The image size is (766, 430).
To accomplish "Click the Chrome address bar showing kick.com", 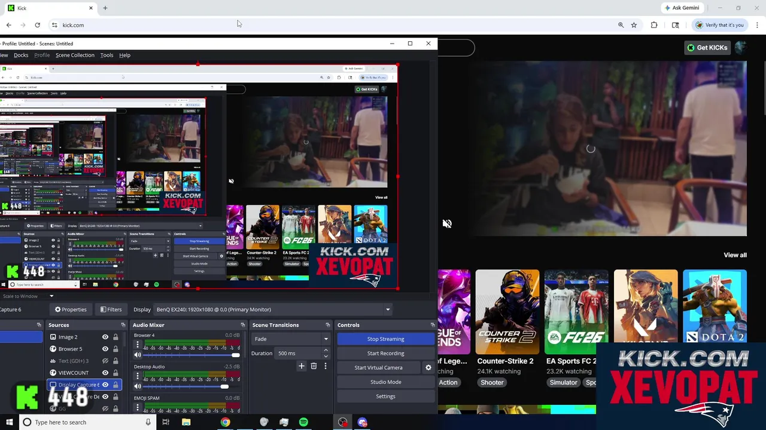I will (x=335, y=25).
